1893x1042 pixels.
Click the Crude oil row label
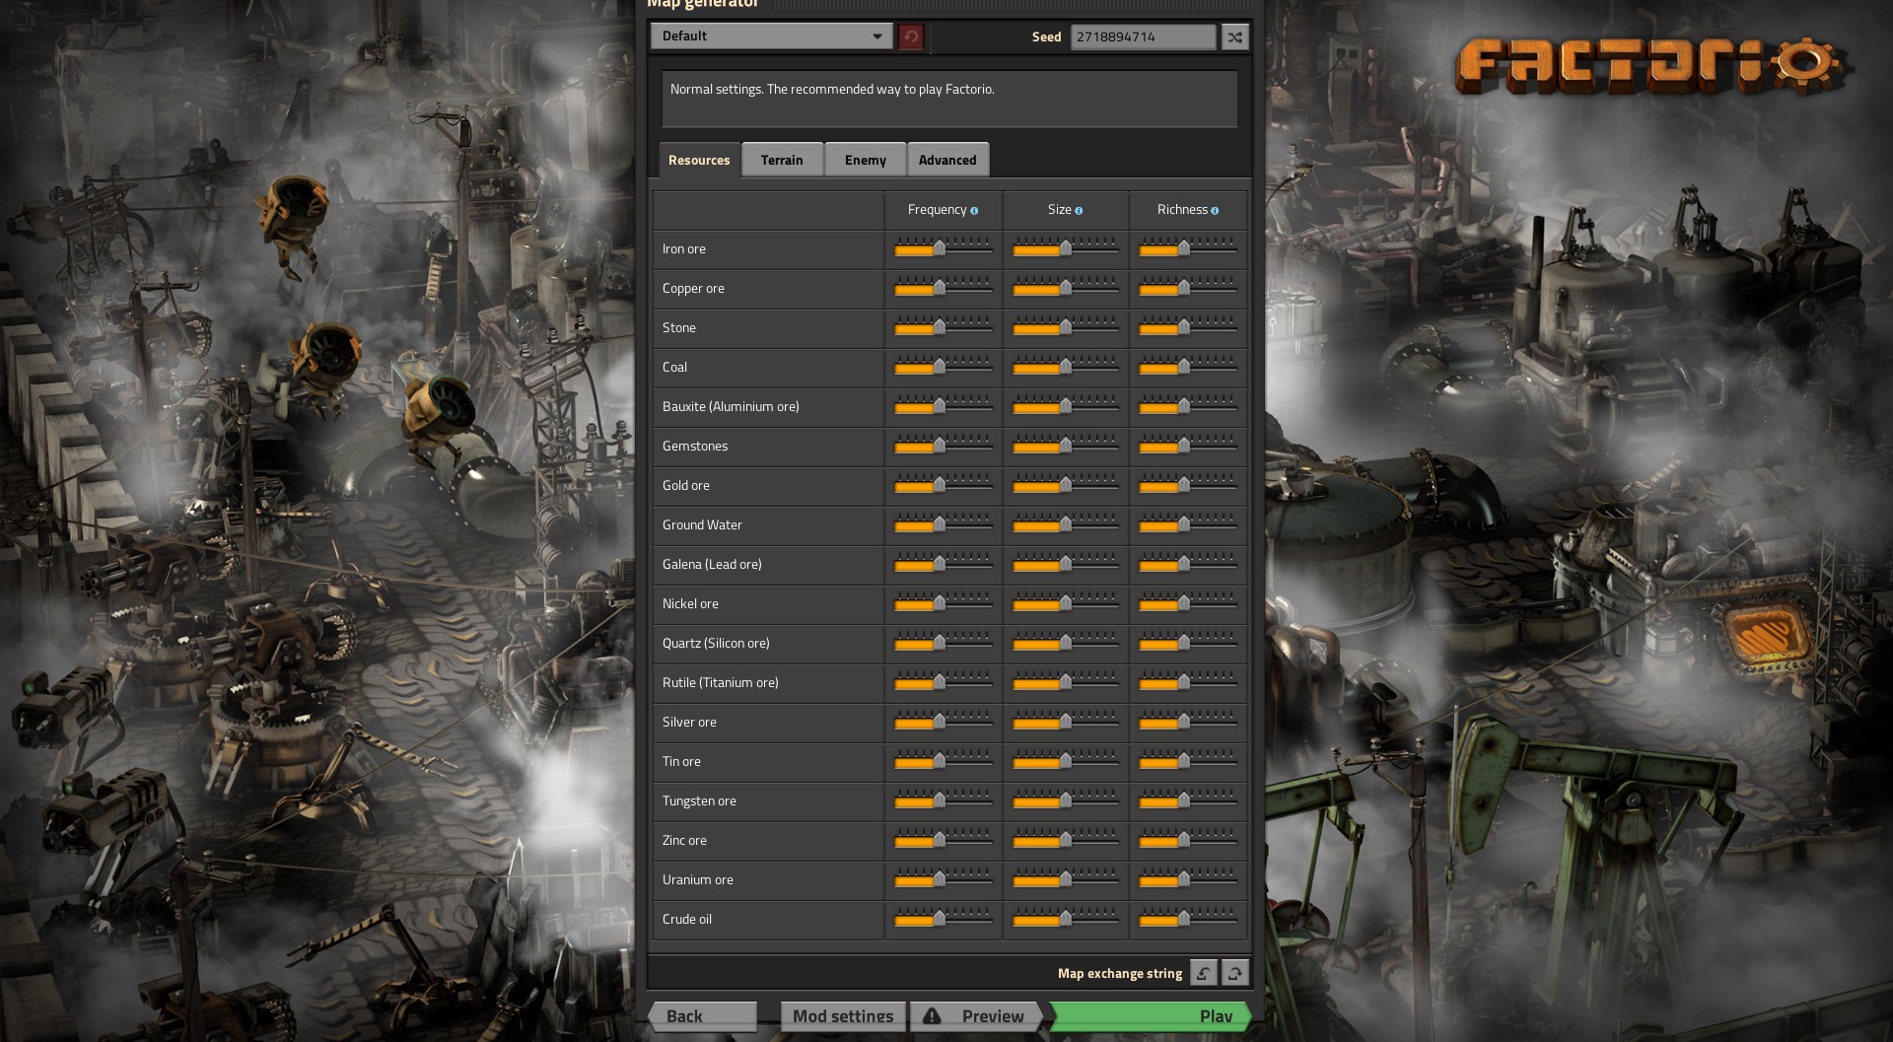coord(687,920)
